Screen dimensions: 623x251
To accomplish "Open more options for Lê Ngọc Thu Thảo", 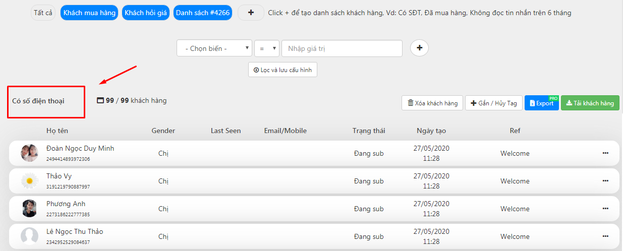I will click(605, 236).
